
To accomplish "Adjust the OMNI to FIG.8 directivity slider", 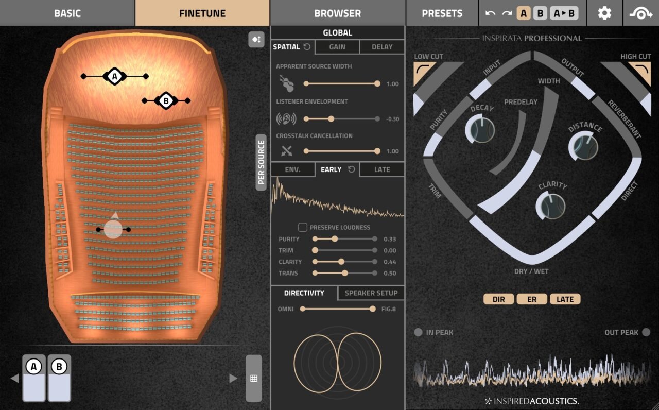I will coord(338,309).
